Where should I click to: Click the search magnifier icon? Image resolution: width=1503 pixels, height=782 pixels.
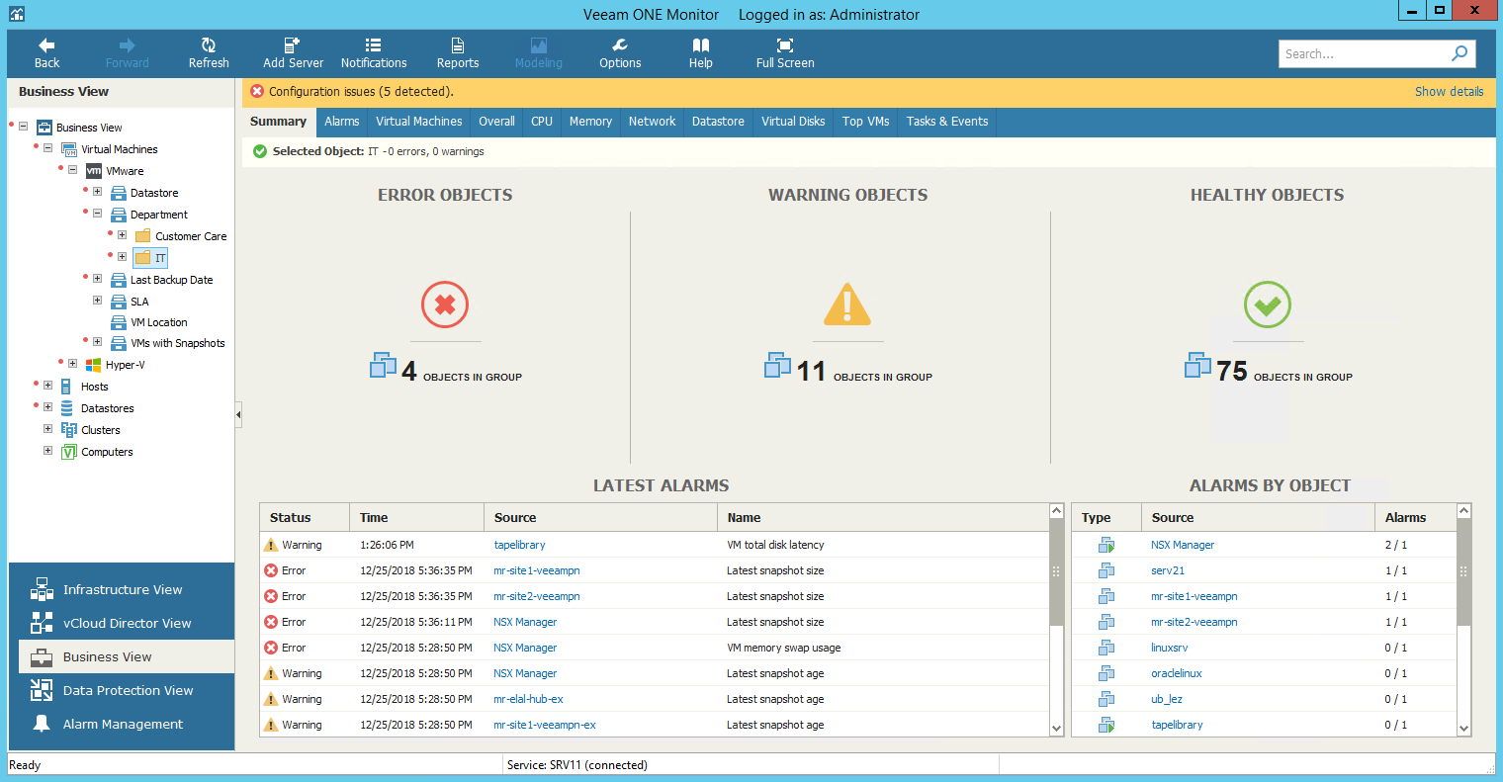coord(1459,53)
